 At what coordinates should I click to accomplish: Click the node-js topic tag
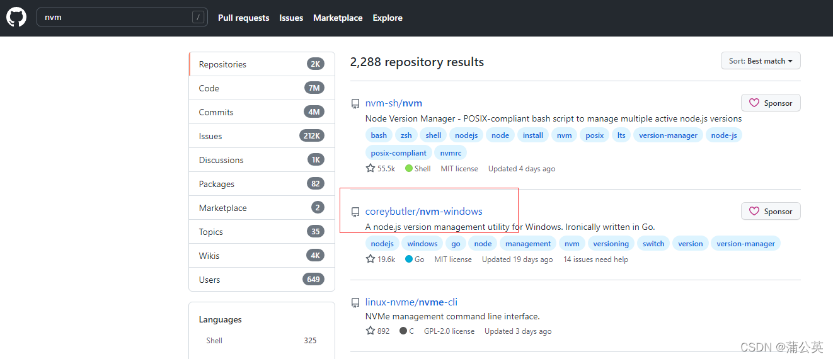click(724, 135)
